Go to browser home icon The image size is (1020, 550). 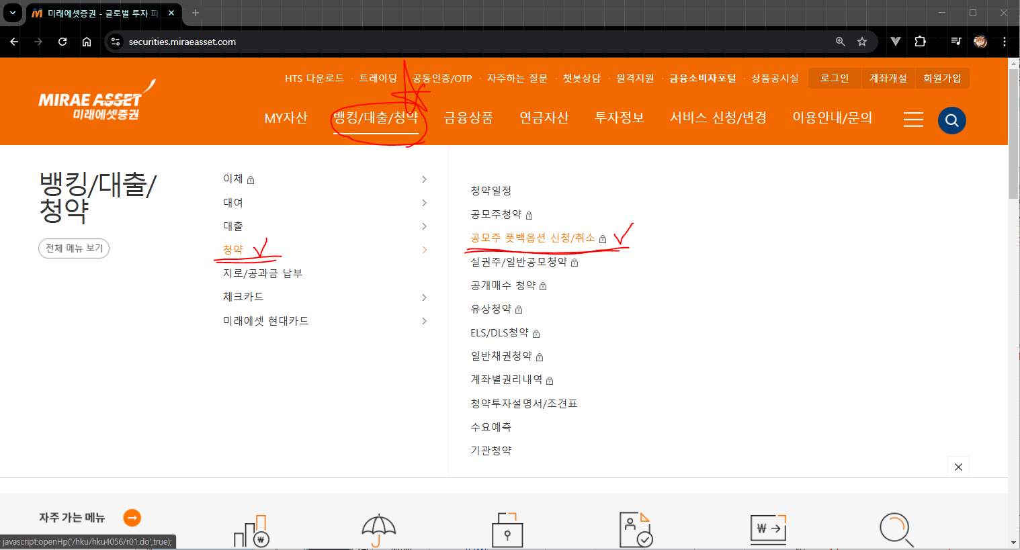(x=87, y=42)
